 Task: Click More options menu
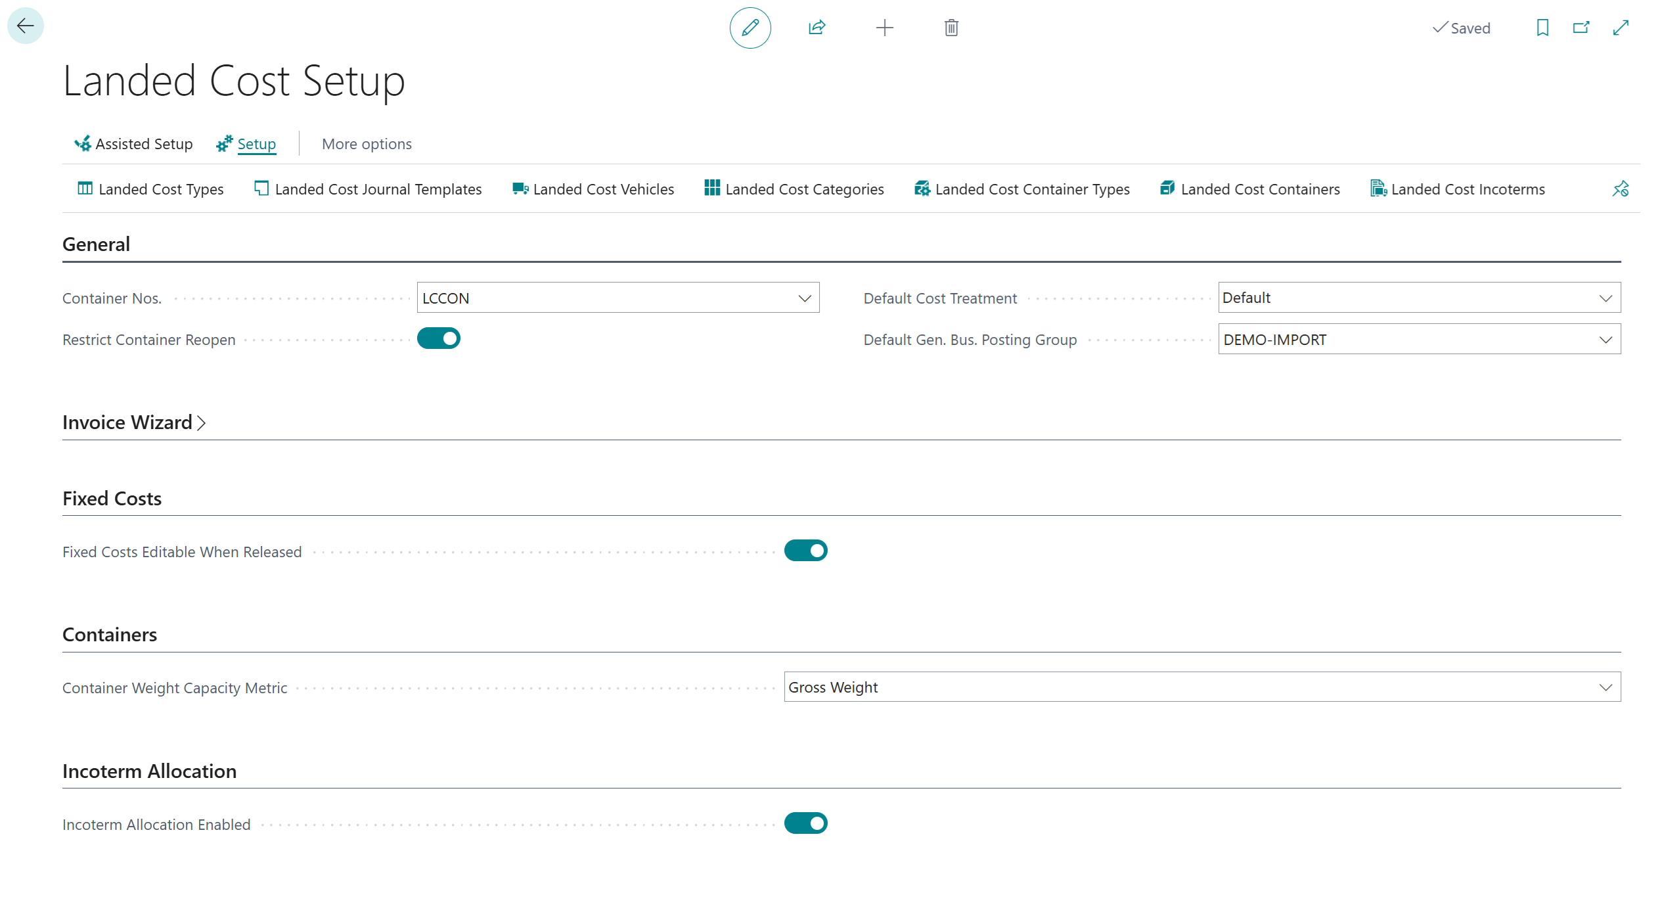367,144
